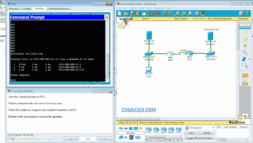Click the Check Results button

pyautogui.click(x=25, y=139)
